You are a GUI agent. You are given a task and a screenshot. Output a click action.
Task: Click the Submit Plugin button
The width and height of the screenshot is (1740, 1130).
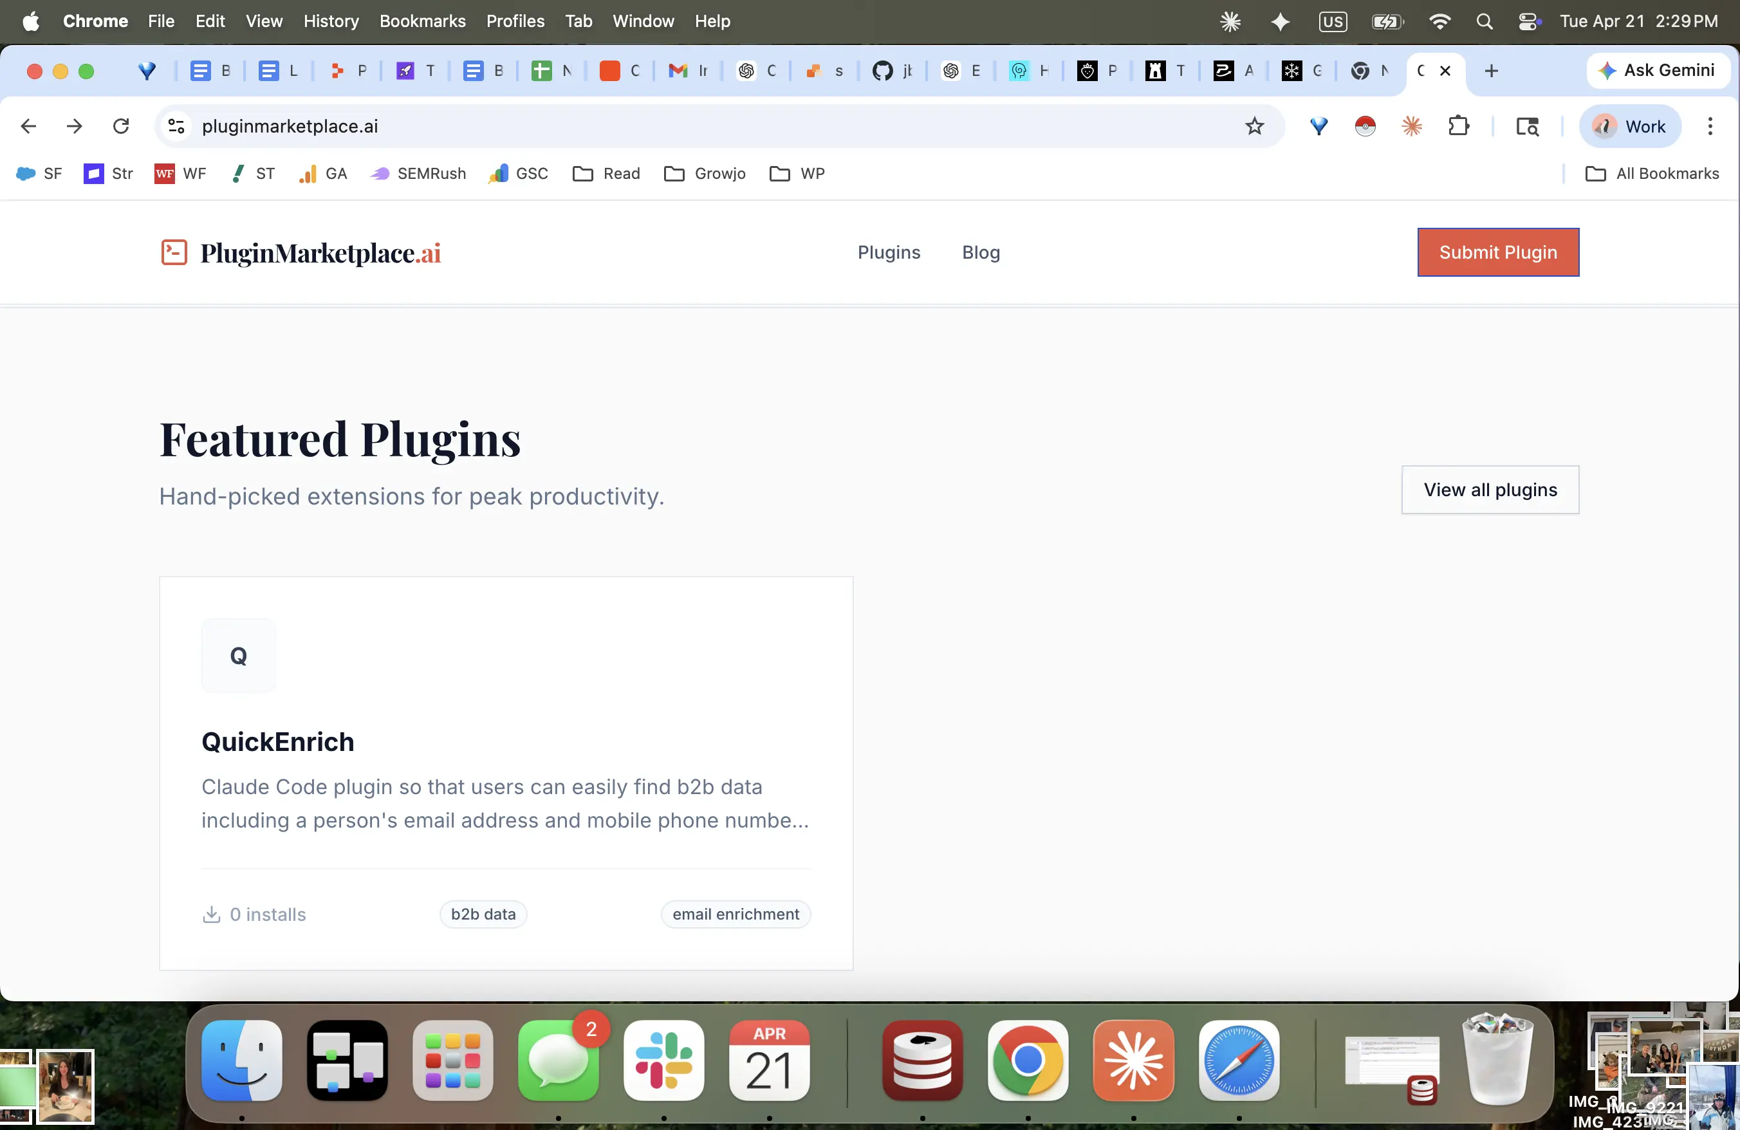pos(1497,252)
